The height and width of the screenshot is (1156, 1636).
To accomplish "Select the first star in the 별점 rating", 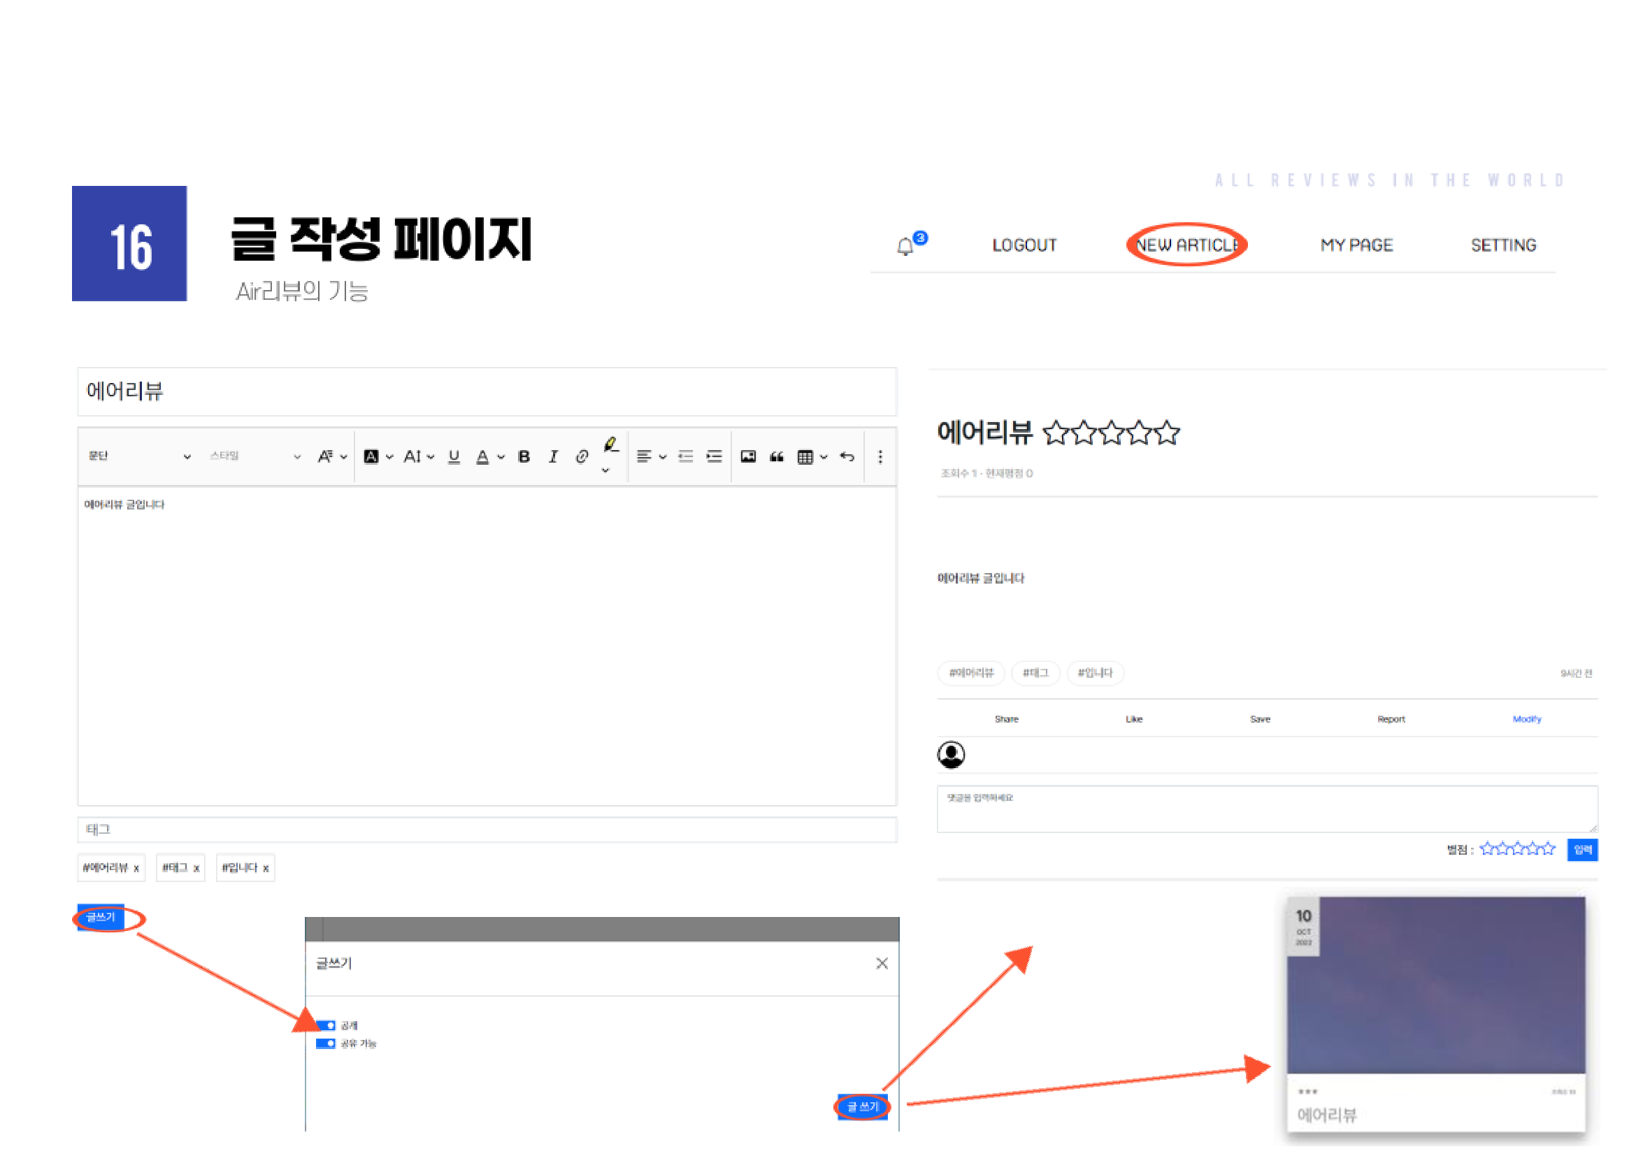I will (x=1487, y=849).
